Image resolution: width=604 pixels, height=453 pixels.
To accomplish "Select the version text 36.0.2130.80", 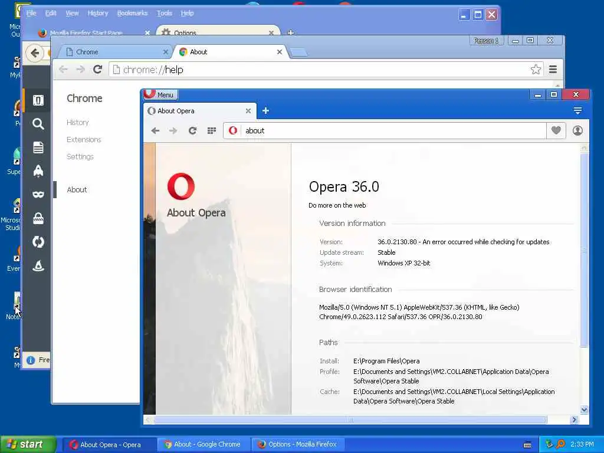I will tap(397, 242).
